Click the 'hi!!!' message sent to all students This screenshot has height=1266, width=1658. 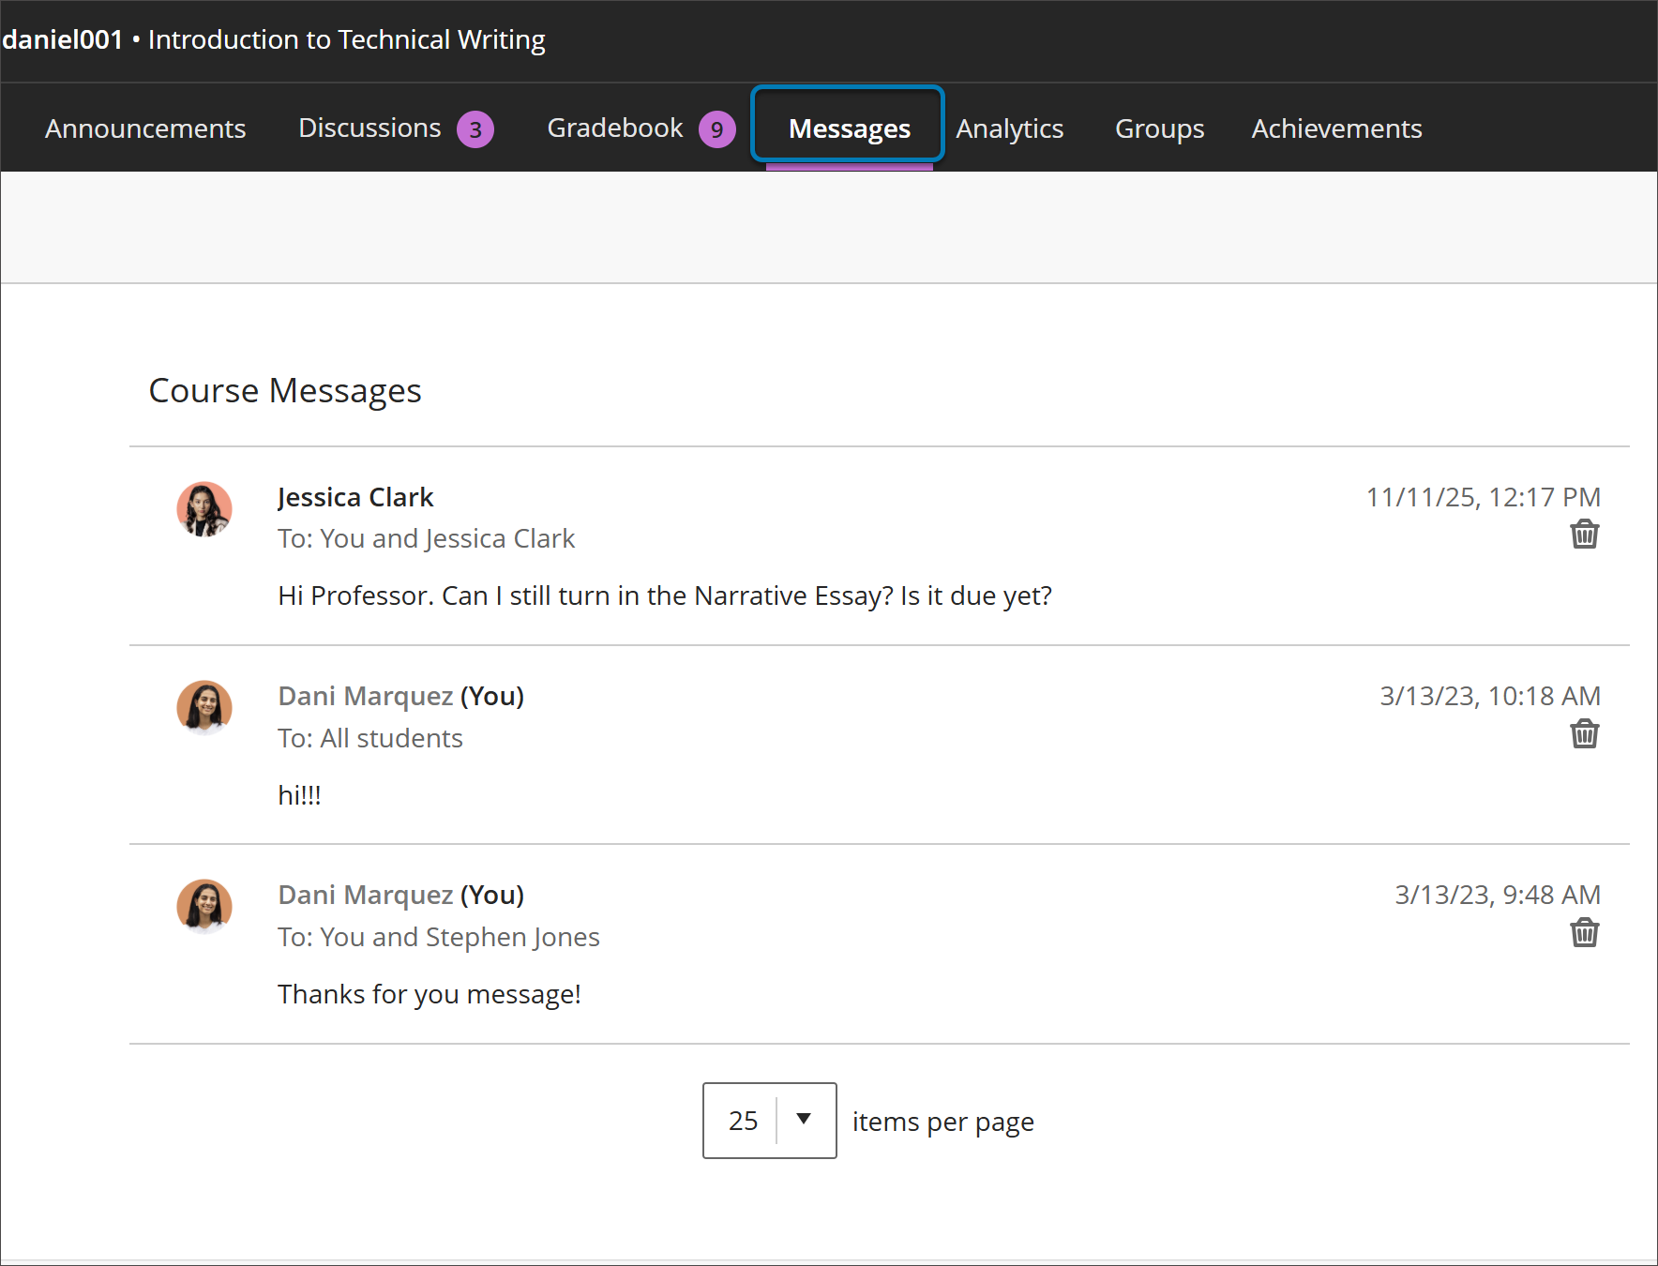pyautogui.click(x=300, y=794)
